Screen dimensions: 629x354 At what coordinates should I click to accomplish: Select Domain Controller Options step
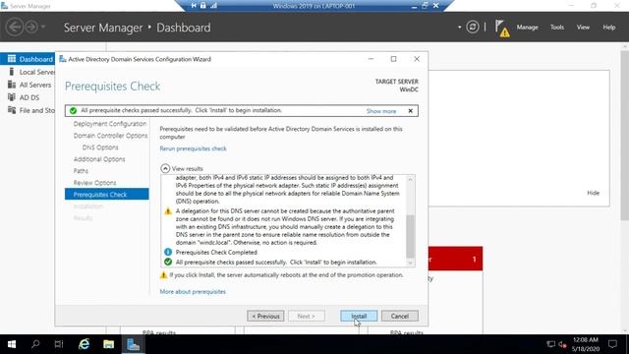110,136
